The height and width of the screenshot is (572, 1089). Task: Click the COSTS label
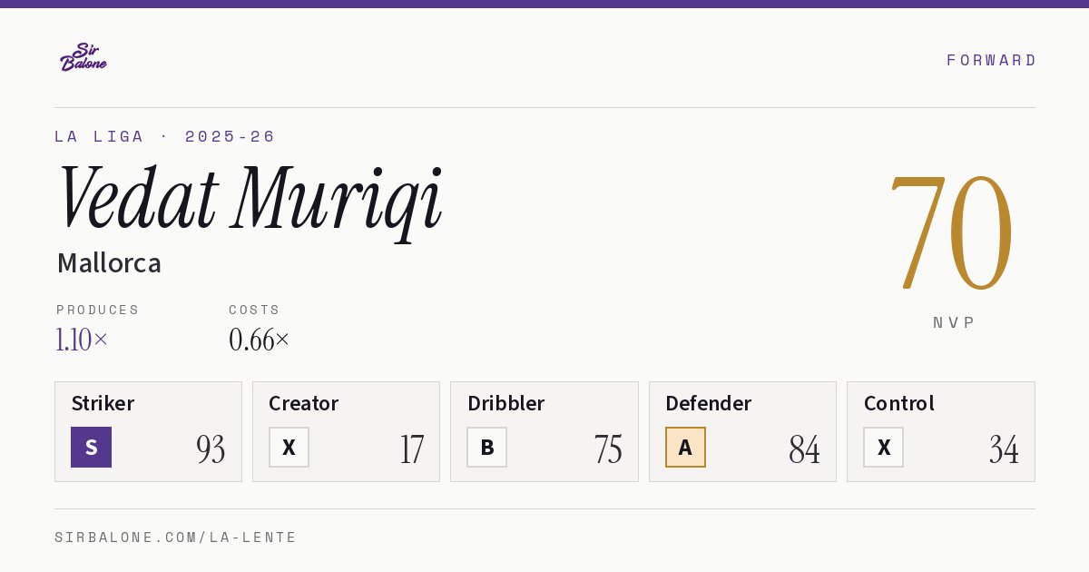click(255, 310)
